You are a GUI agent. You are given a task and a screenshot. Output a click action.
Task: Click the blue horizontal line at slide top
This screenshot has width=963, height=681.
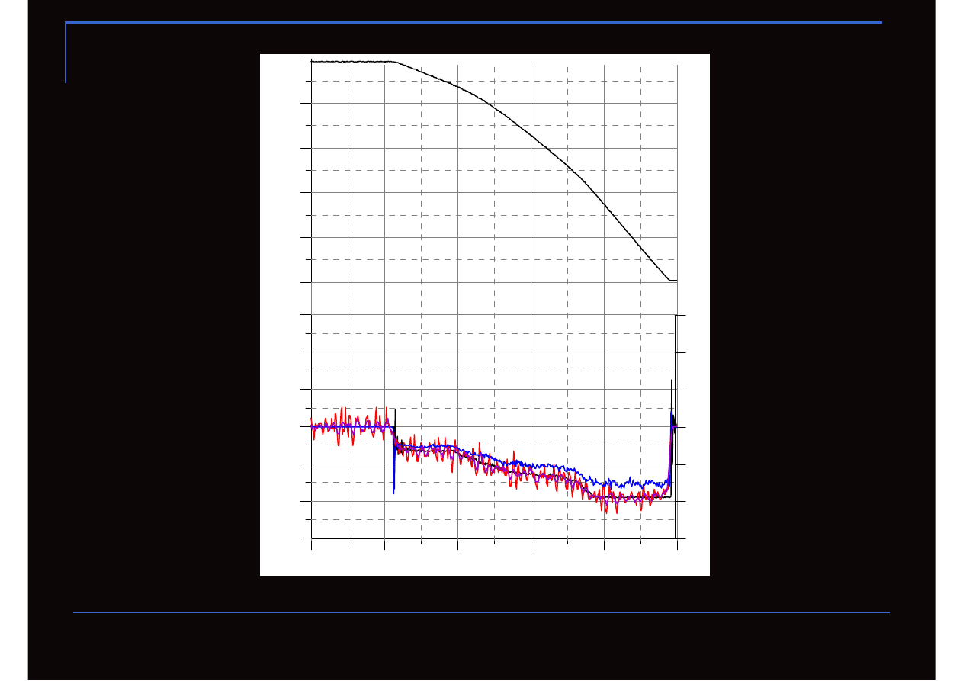click(x=473, y=23)
